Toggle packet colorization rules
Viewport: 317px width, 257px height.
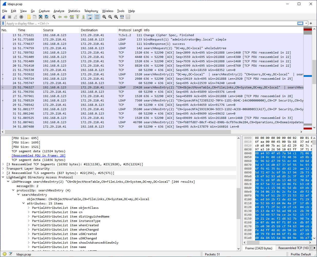point(97,17)
